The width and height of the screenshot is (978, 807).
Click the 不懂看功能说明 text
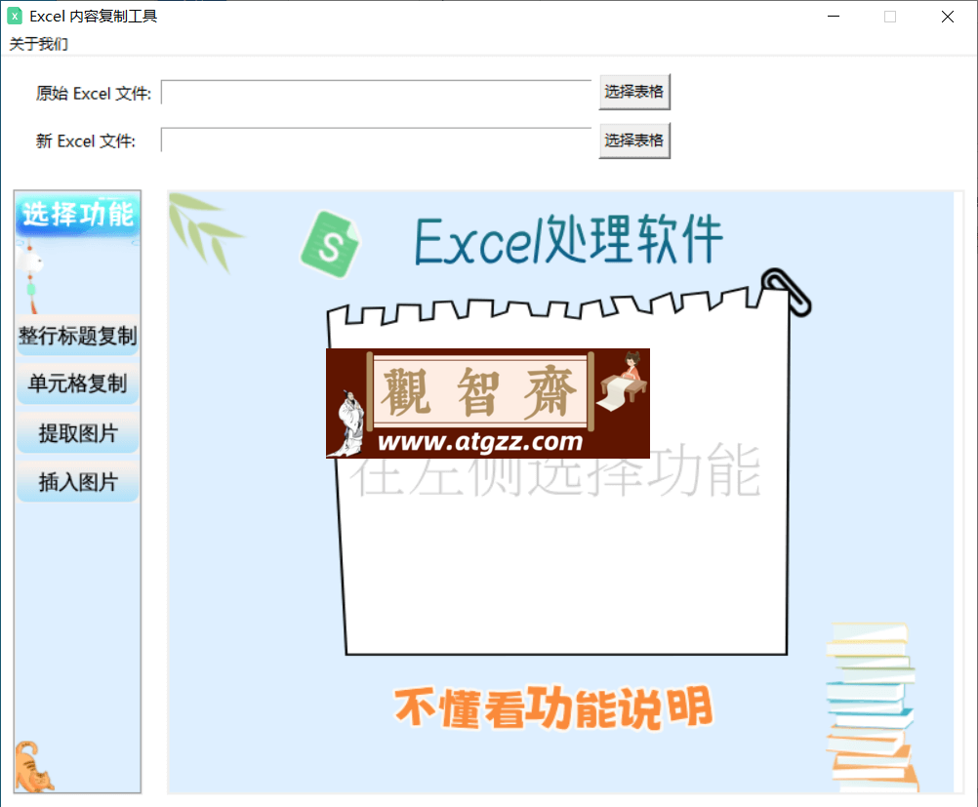coord(553,707)
